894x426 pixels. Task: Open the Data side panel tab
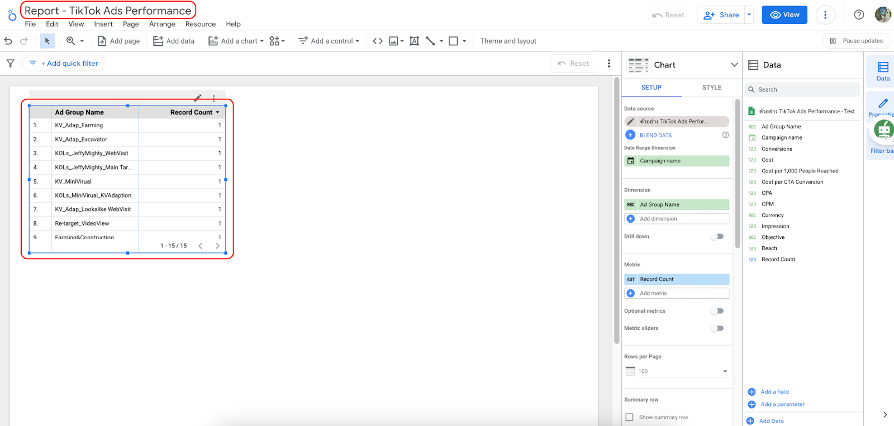[x=883, y=71]
